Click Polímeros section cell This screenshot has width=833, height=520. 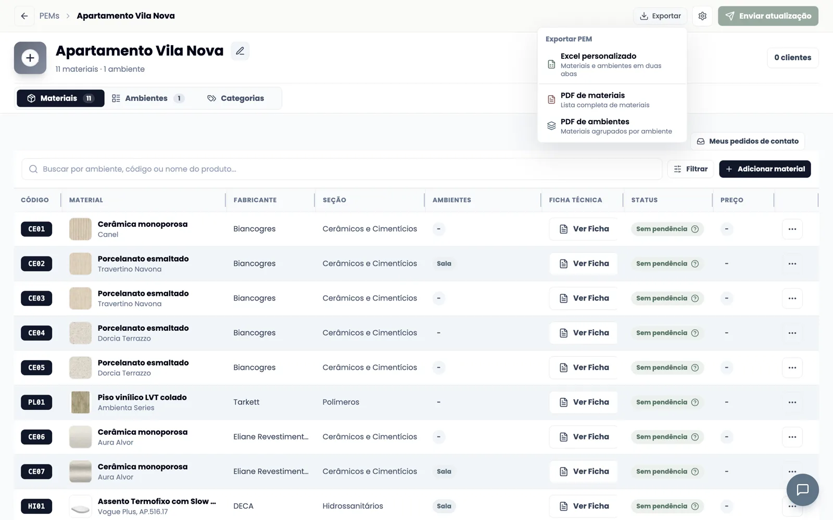340,402
